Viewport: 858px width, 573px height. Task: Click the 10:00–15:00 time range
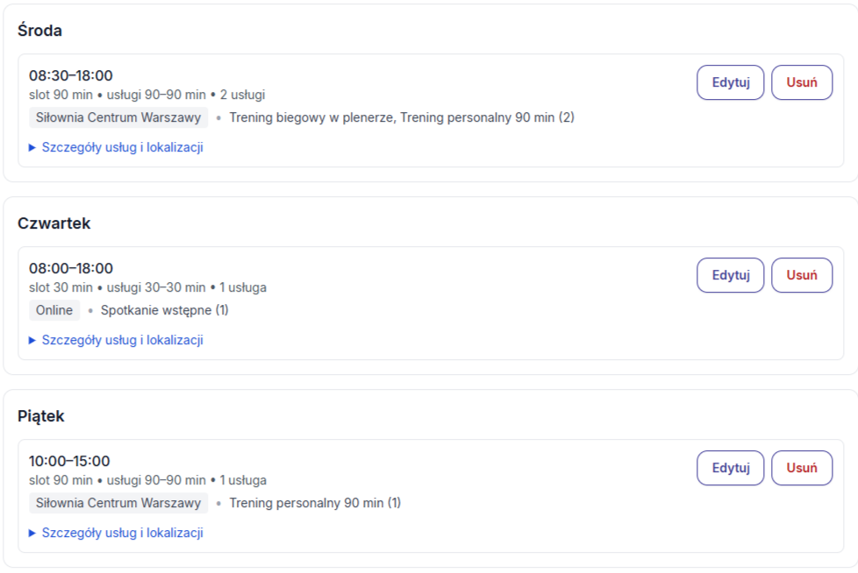[x=69, y=461]
